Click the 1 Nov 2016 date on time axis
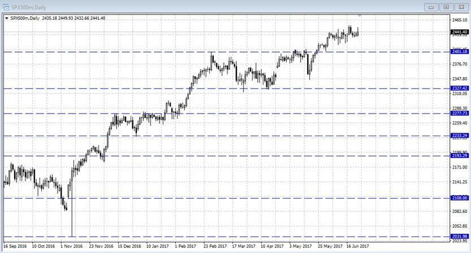This screenshot has width=471, height=253. point(71,246)
